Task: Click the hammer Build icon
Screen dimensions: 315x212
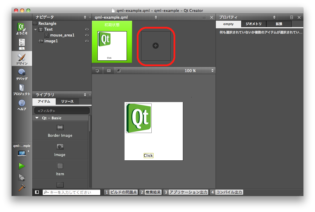Action: point(22,188)
